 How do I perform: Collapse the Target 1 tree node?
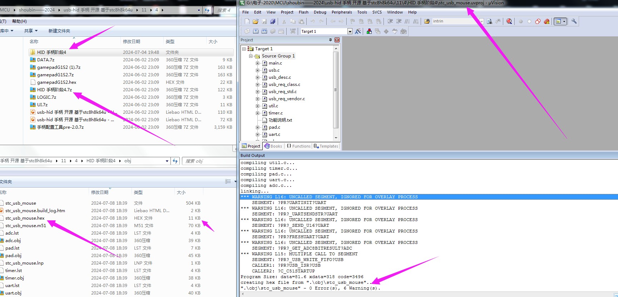tap(244, 49)
